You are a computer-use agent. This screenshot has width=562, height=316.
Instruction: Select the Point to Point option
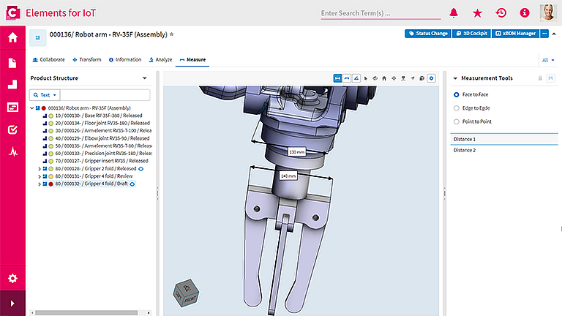tap(457, 121)
